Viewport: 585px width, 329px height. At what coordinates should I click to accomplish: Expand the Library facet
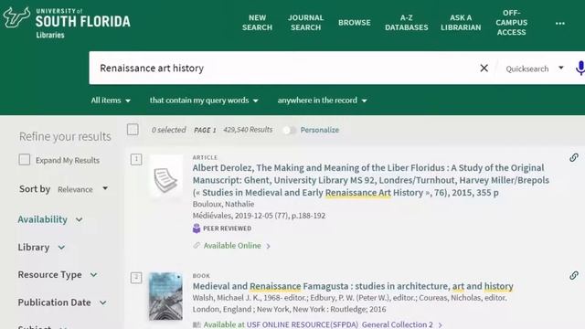41,248
